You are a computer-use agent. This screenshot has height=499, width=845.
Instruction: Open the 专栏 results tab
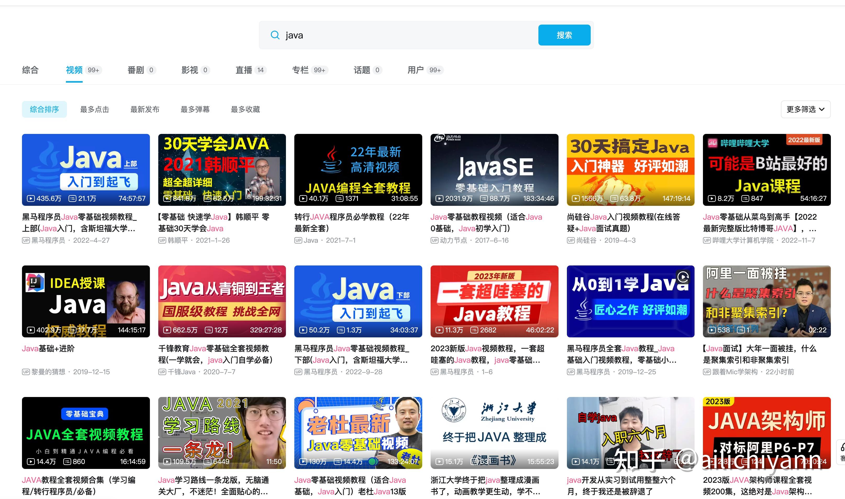click(x=300, y=70)
